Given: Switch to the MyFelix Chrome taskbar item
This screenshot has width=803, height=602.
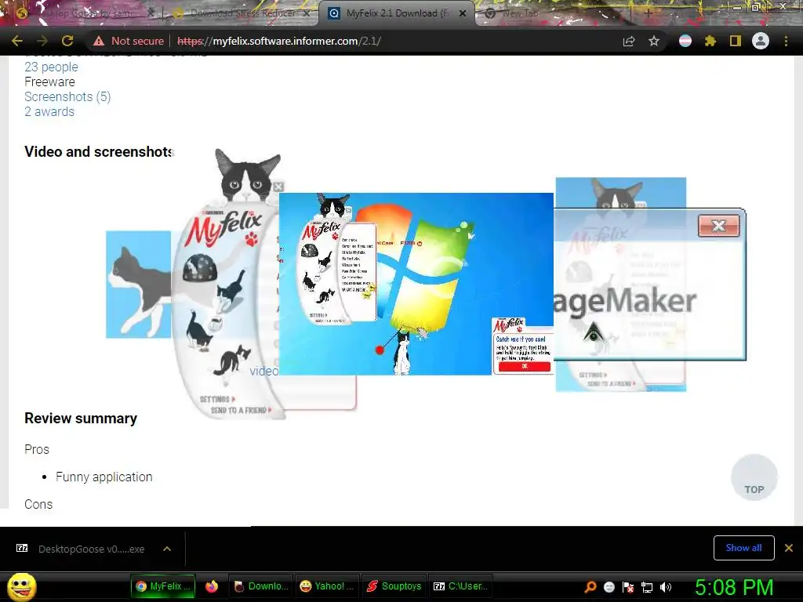Looking at the screenshot, I should pos(162,586).
